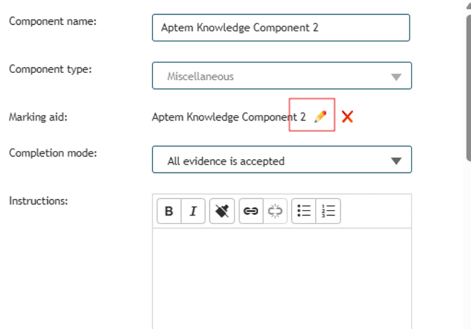Click the Completion mode label
This screenshot has width=471, height=329.
click(53, 153)
